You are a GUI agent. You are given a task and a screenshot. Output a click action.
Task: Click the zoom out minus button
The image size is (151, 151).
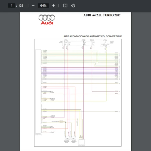(x=33, y=6)
